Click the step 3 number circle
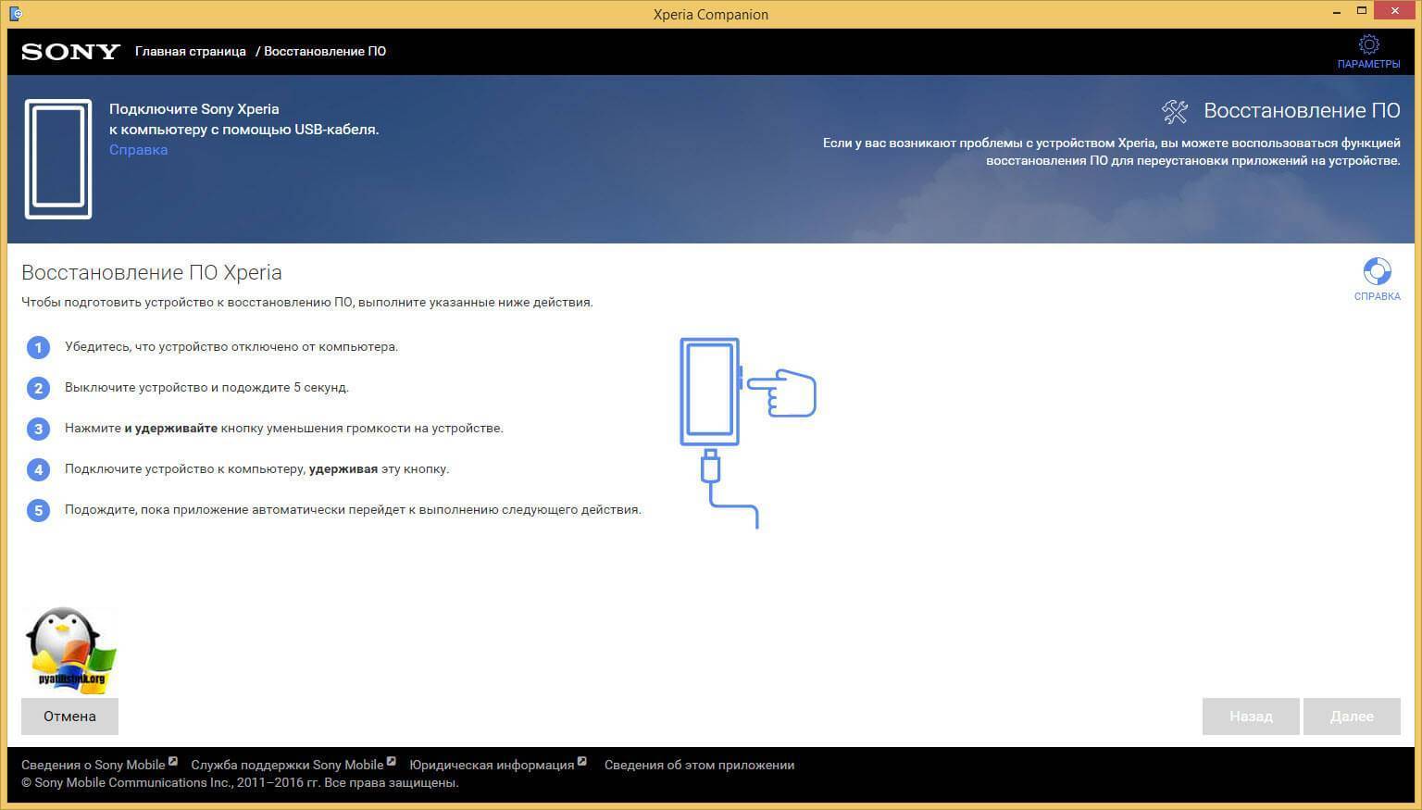 38,429
